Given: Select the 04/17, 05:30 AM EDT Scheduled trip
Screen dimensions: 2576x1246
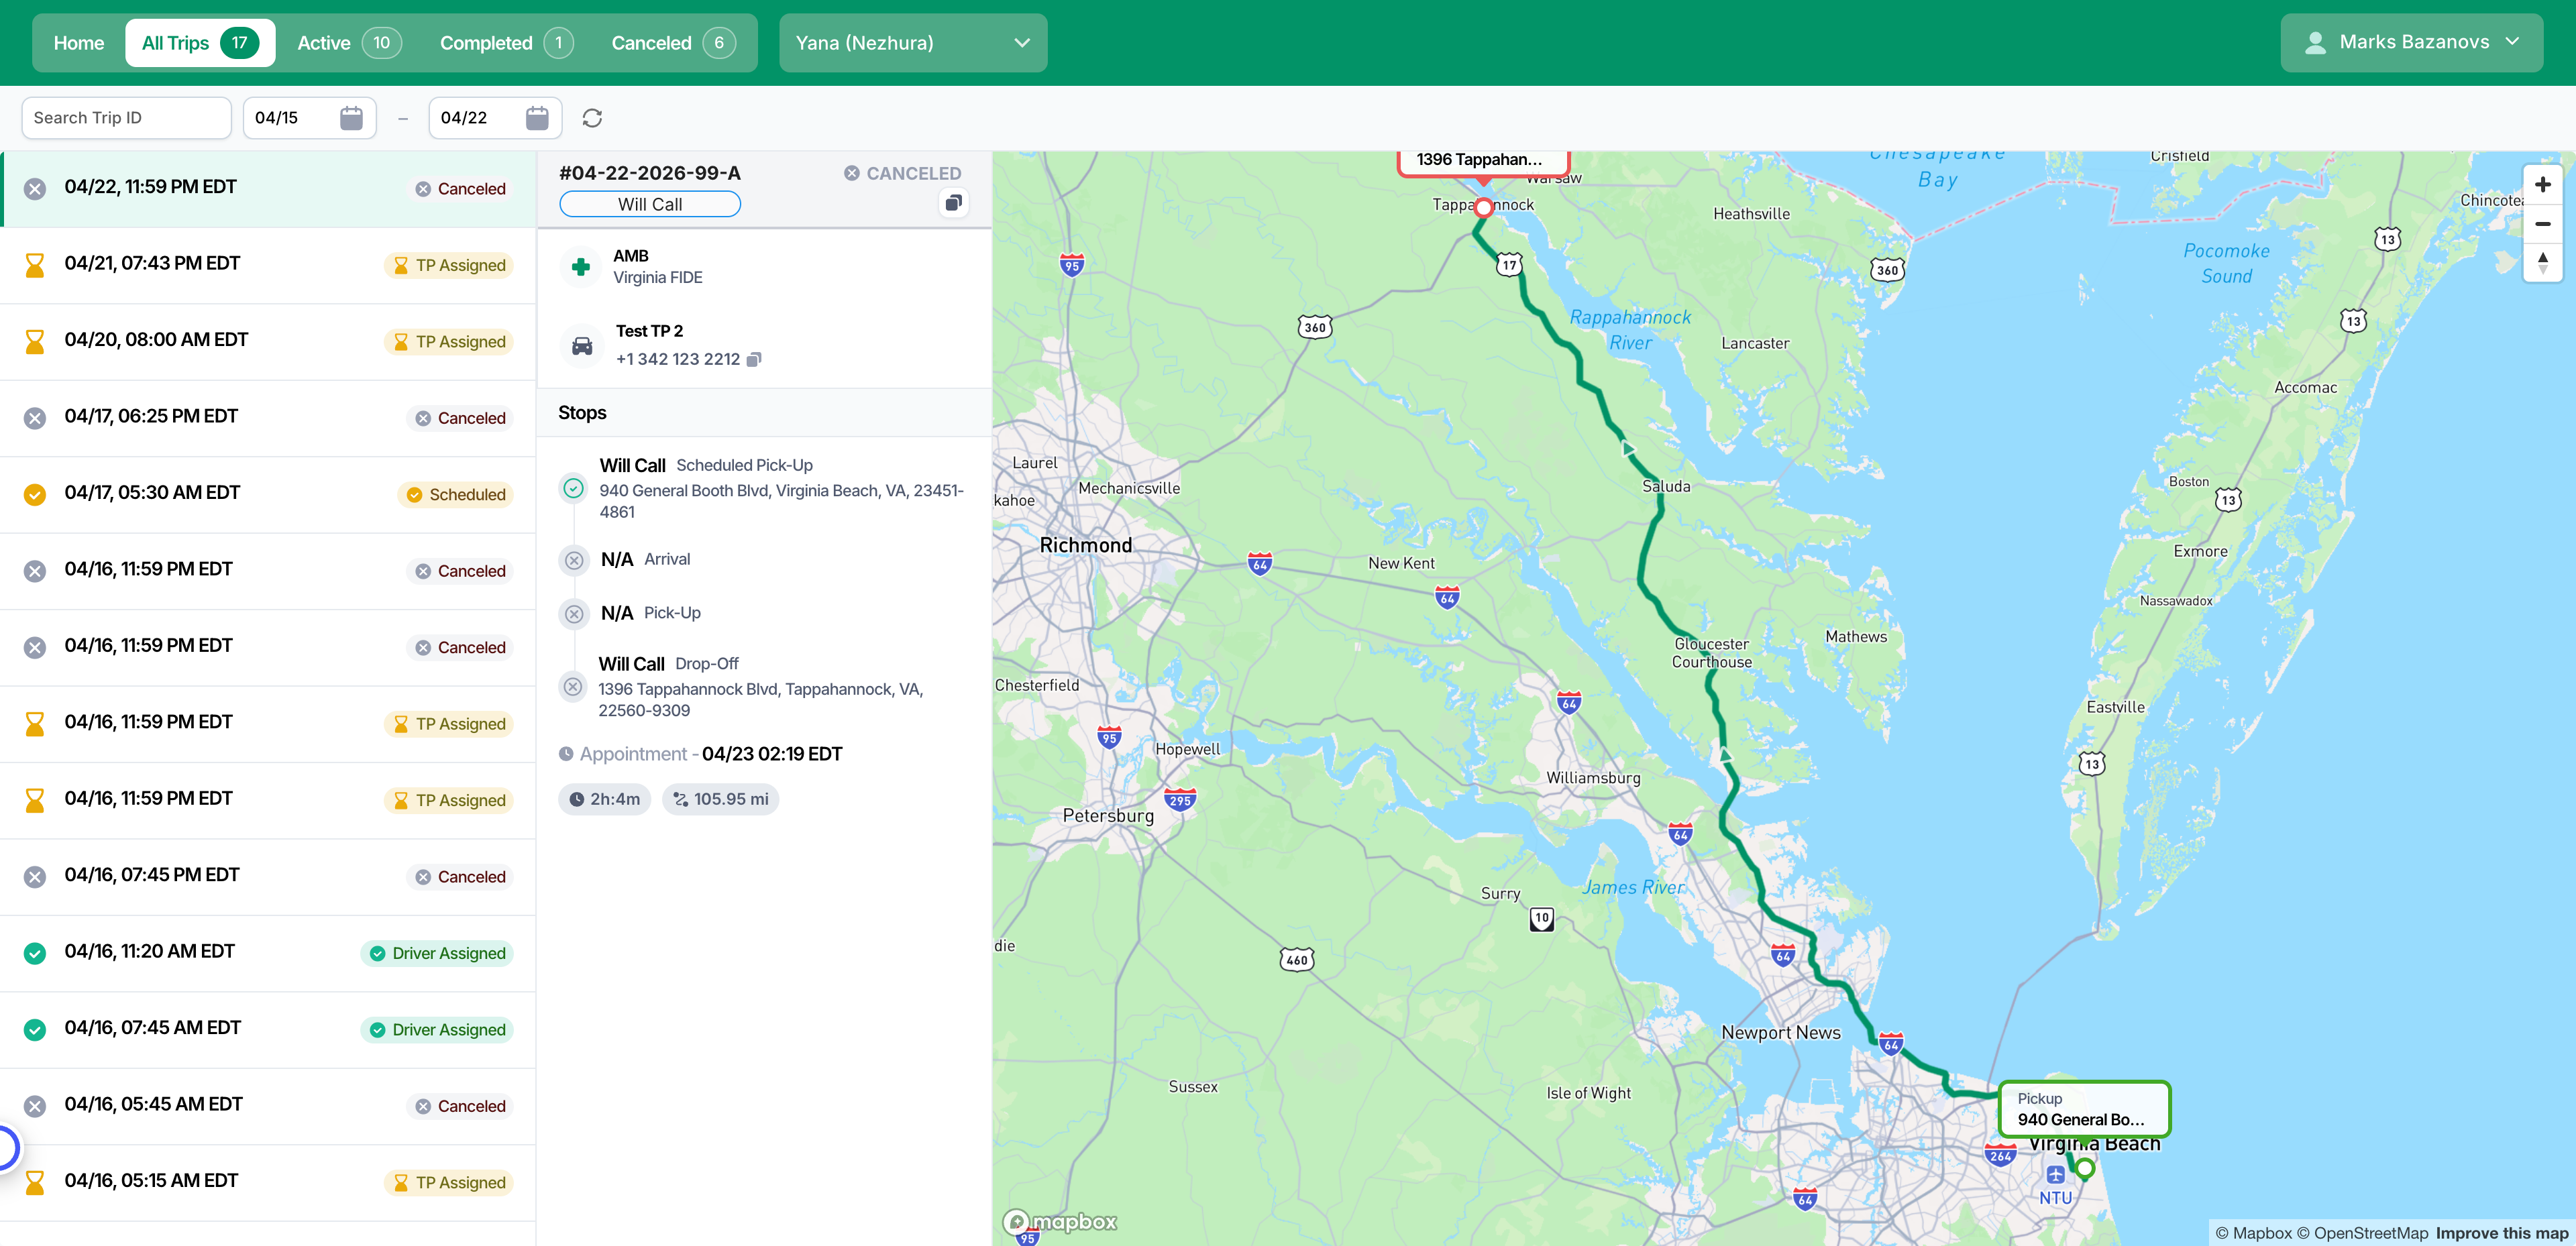Looking at the screenshot, I should [268, 495].
